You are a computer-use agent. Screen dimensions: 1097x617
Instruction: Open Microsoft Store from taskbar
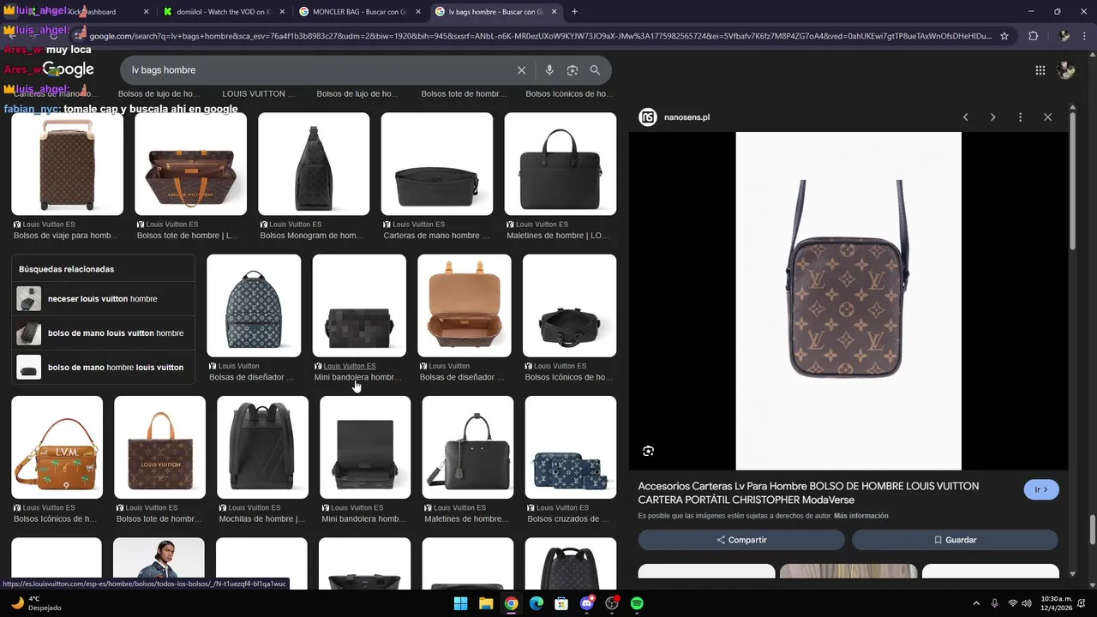(x=561, y=603)
